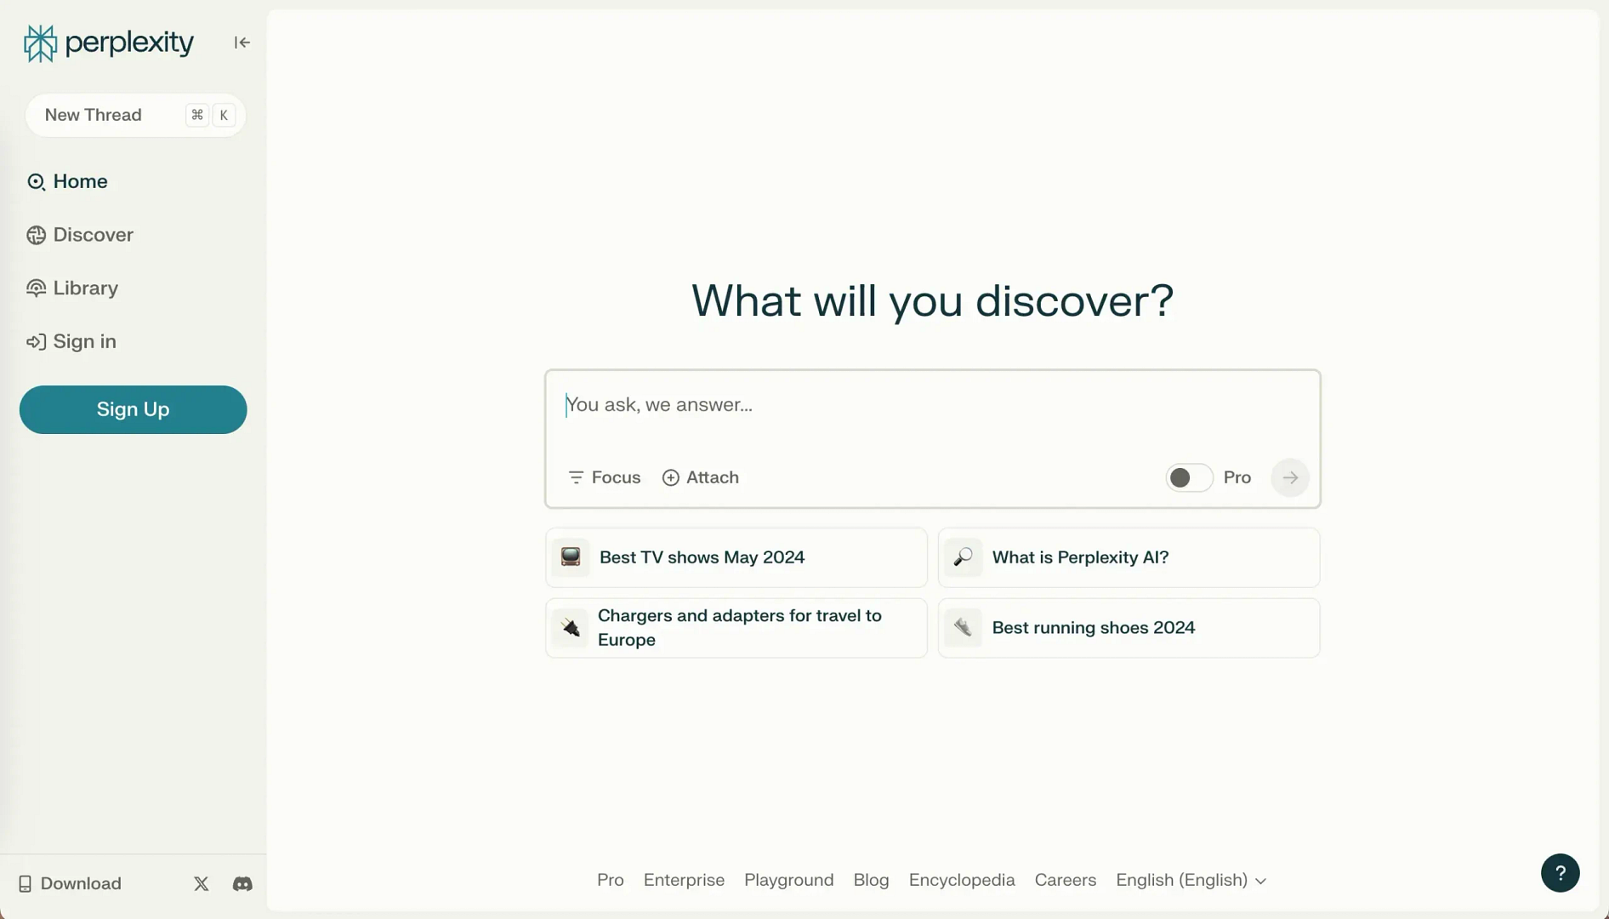Screen dimensions: 1609x919
Task: Choose 'Chargers and adapters for travel to Europe'
Action: 736,628
